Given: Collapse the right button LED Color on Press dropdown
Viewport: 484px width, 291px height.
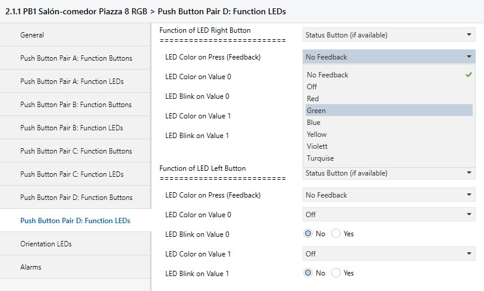Looking at the screenshot, I should [x=389, y=57].
